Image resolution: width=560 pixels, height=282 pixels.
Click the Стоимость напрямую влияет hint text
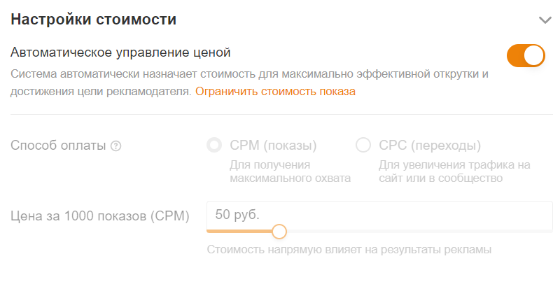click(x=349, y=249)
